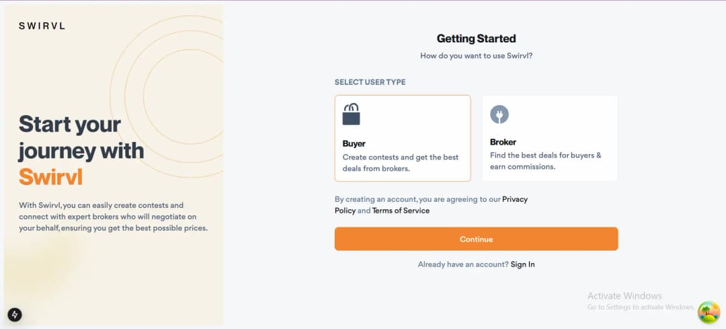
Task: Click the Buyer shopping bag icon
Action: coord(351,114)
